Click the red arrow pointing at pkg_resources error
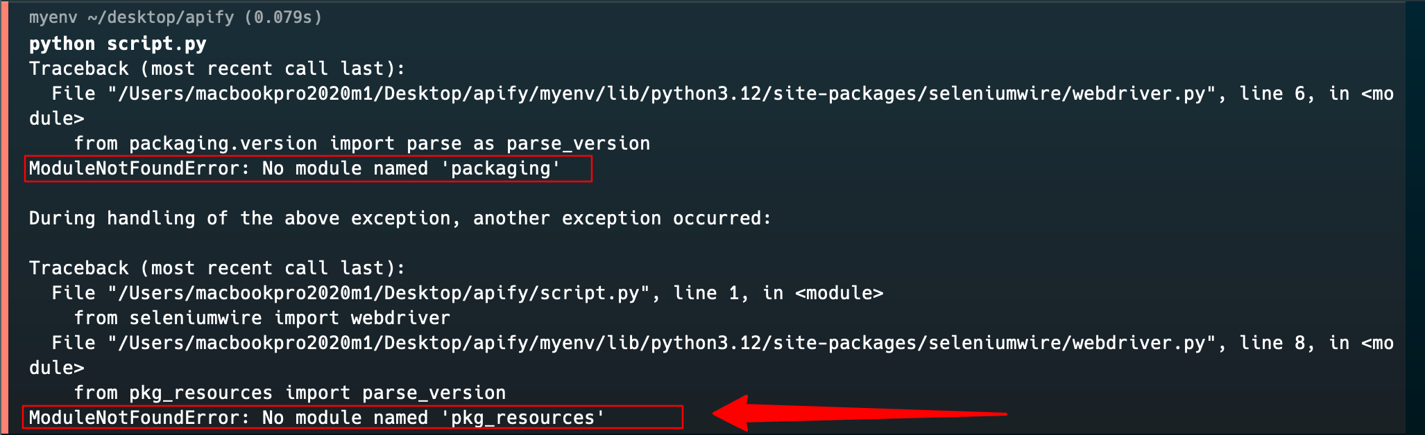This screenshot has width=1425, height=435. pos(859,414)
